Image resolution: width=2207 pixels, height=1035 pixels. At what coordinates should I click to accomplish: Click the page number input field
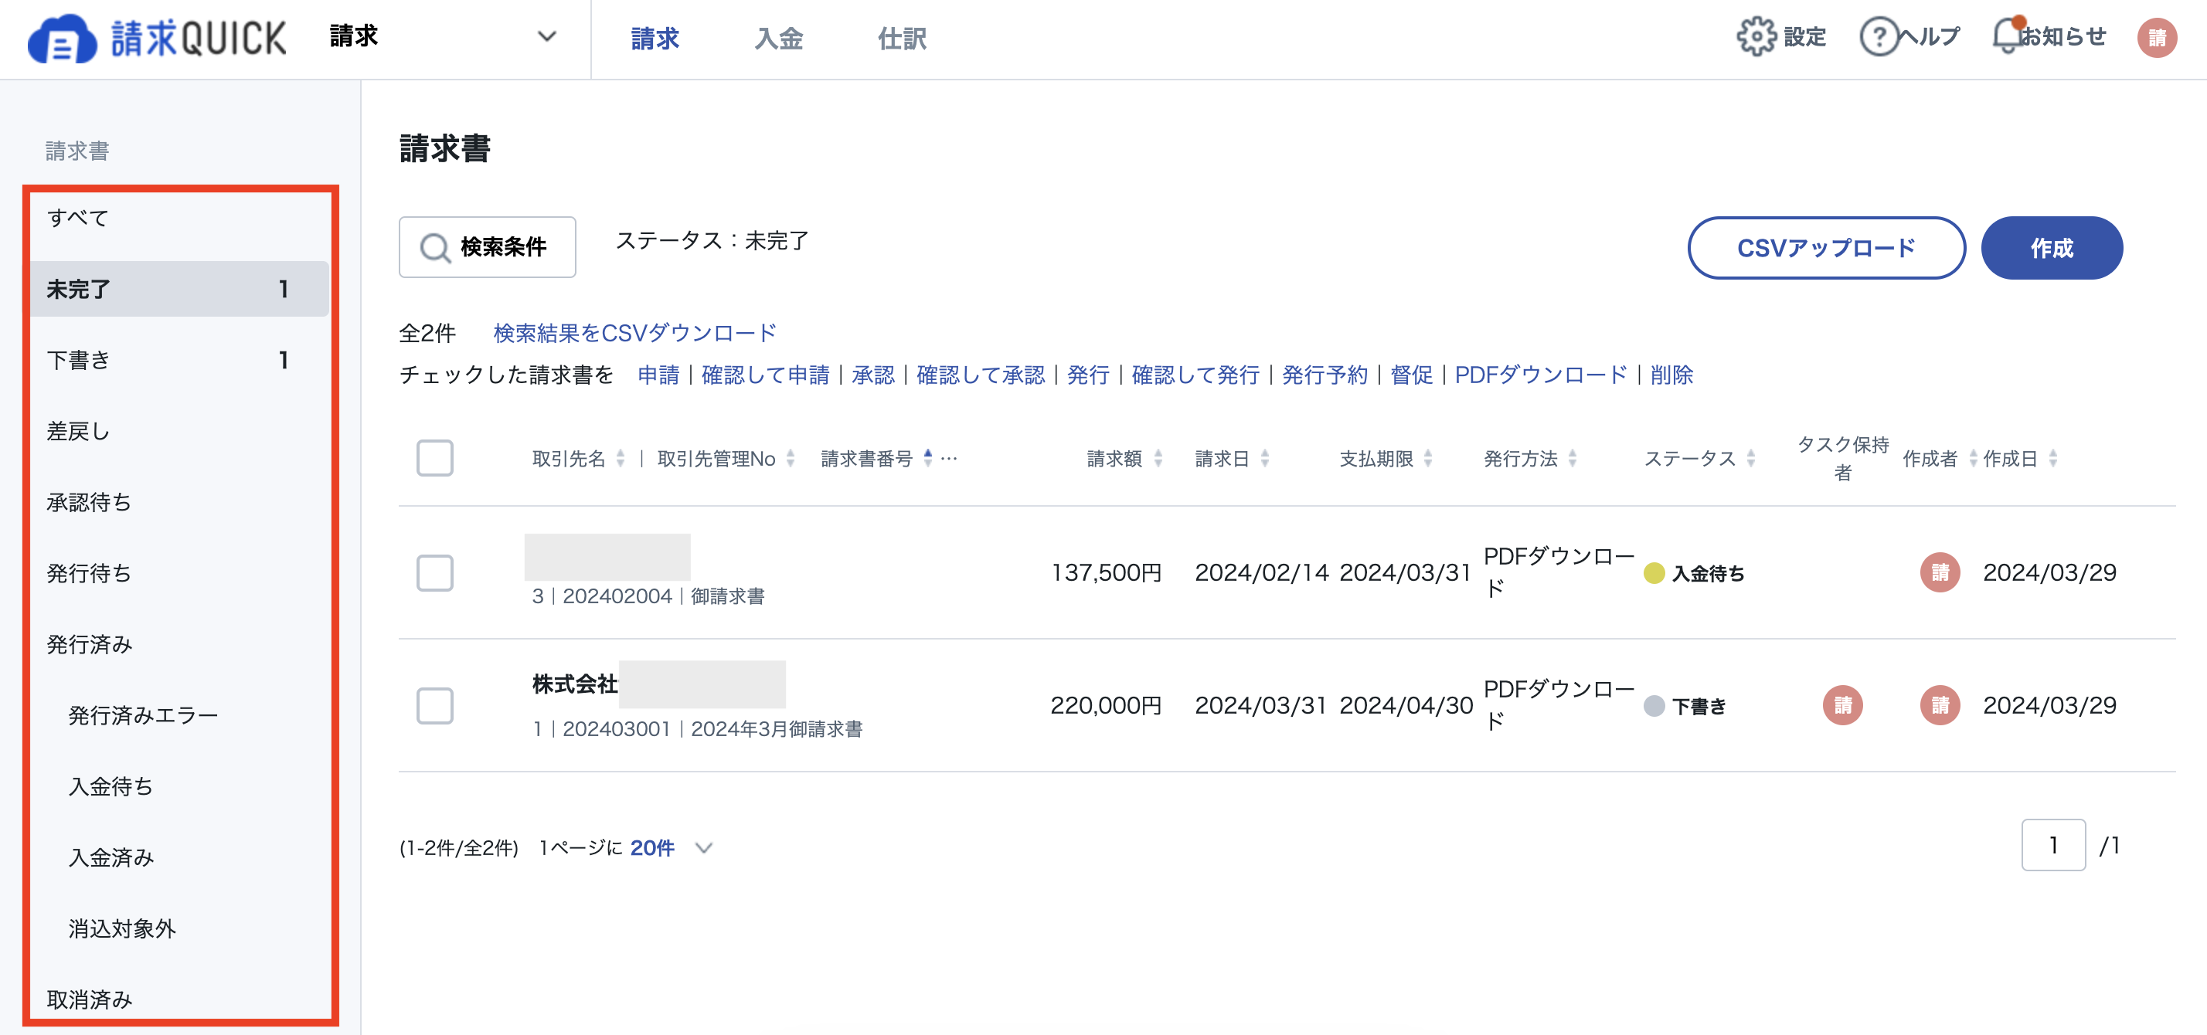2052,845
